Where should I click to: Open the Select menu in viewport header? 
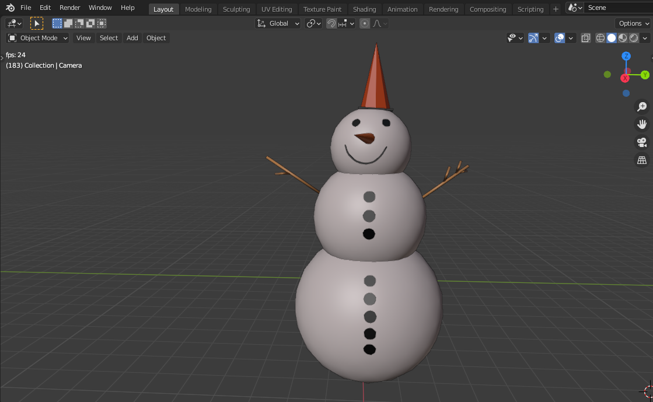point(109,38)
